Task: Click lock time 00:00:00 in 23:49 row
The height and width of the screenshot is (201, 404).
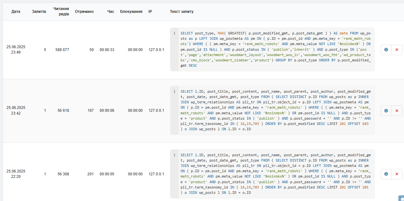Action: [135, 50]
